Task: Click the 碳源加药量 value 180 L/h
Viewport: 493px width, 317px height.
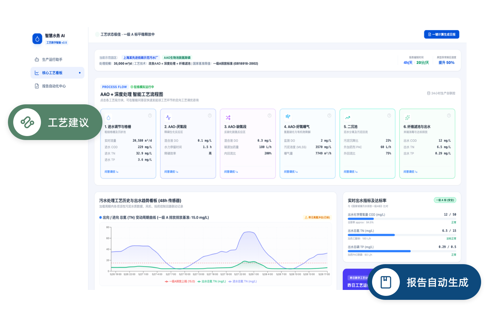Action: (265, 147)
